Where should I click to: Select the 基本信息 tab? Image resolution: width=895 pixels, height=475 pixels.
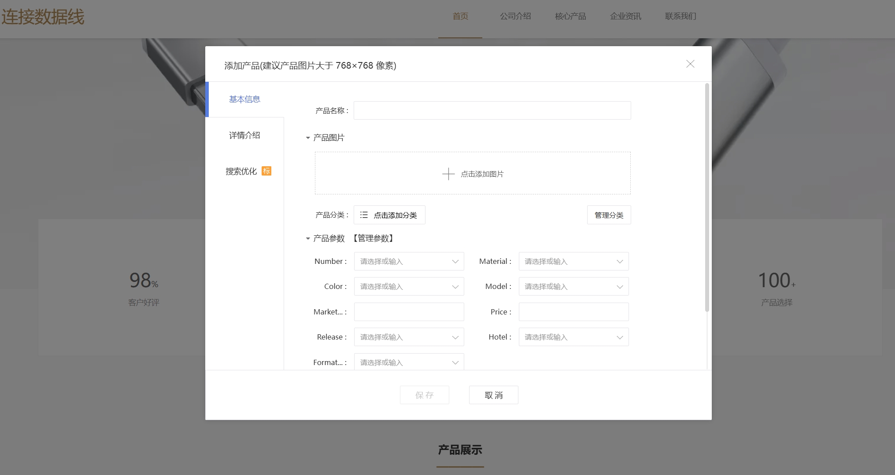pyautogui.click(x=244, y=99)
